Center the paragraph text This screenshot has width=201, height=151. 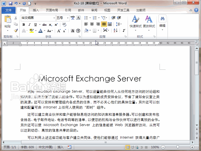(x=92, y=24)
